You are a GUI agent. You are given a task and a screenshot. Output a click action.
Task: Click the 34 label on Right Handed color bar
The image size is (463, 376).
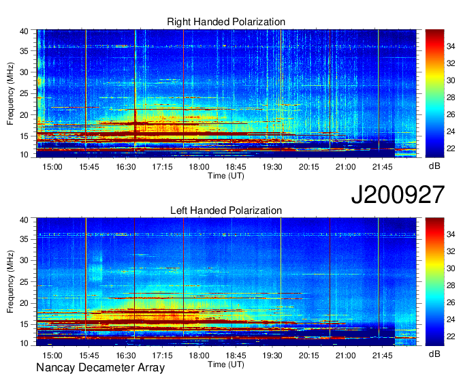(451, 46)
